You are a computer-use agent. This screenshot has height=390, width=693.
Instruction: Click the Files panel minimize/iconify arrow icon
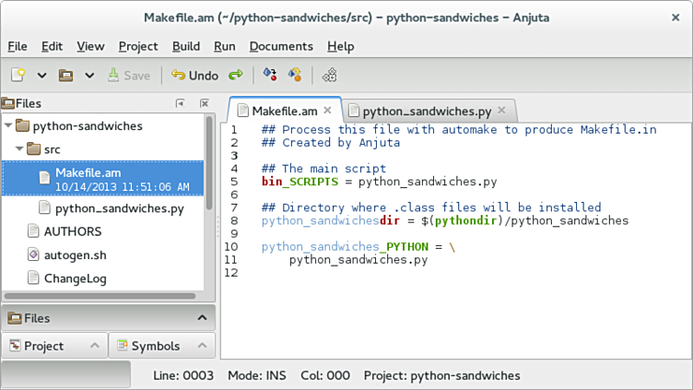181,104
